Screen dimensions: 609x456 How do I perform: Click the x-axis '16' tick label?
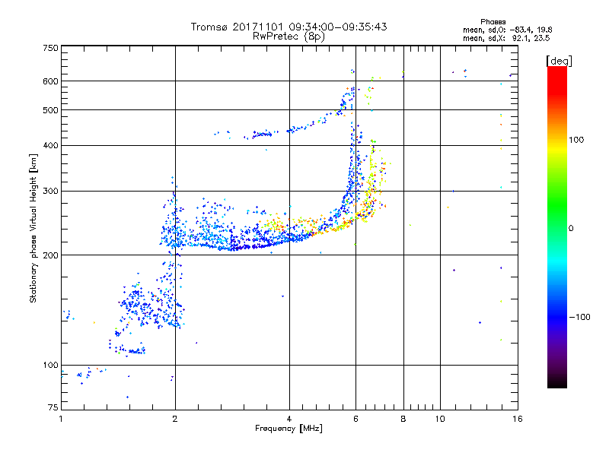click(x=518, y=419)
